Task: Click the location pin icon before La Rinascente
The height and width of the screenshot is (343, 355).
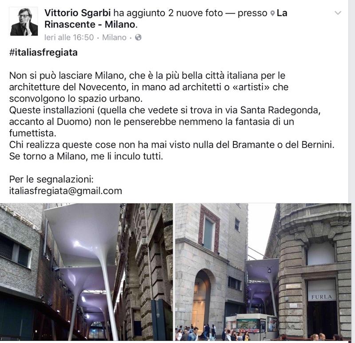Action: click(x=272, y=13)
